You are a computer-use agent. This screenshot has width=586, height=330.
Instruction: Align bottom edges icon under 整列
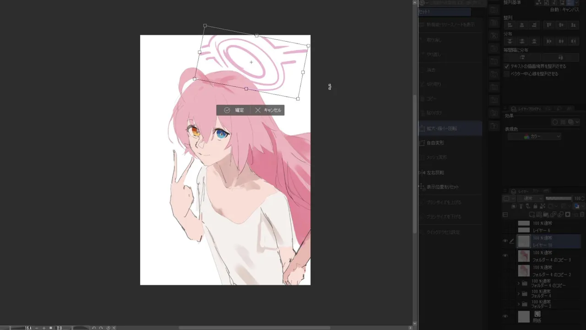pyautogui.click(x=573, y=25)
